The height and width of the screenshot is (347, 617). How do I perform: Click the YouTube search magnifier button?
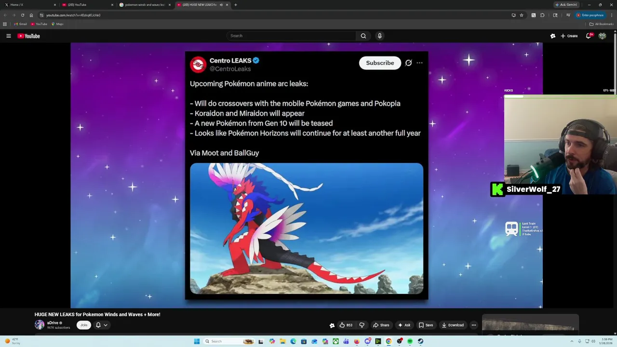point(363,36)
